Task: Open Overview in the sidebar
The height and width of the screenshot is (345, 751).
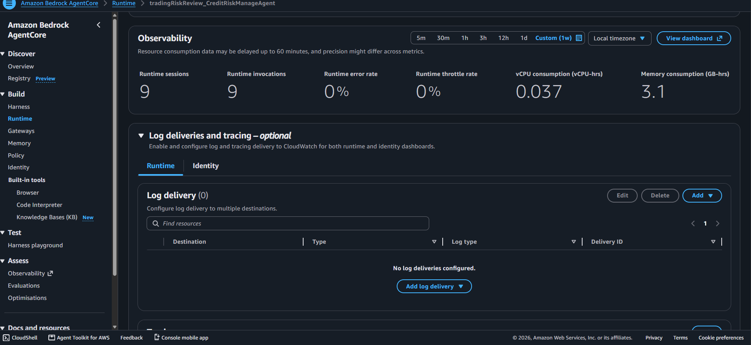Action: click(21, 66)
